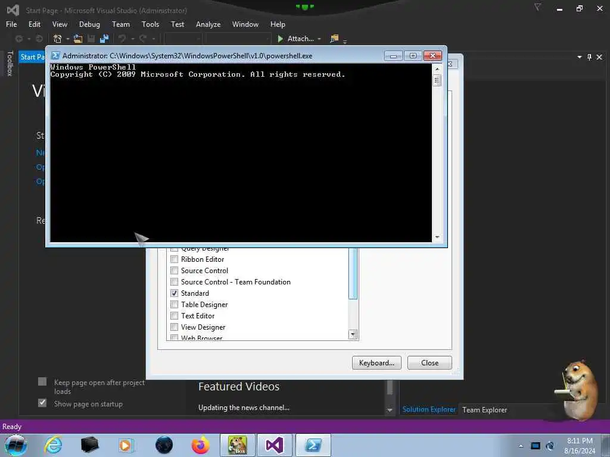
Task: Click the black box taskbar icon
Action: [x=89, y=445]
